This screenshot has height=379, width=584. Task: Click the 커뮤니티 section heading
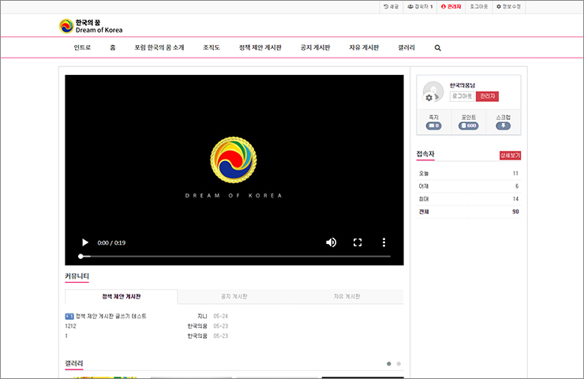pos(77,276)
